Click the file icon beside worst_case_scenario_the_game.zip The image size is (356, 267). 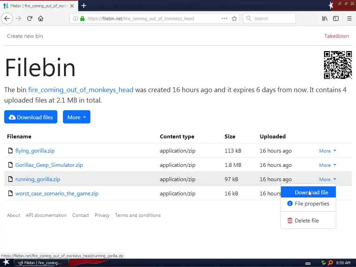10,193
